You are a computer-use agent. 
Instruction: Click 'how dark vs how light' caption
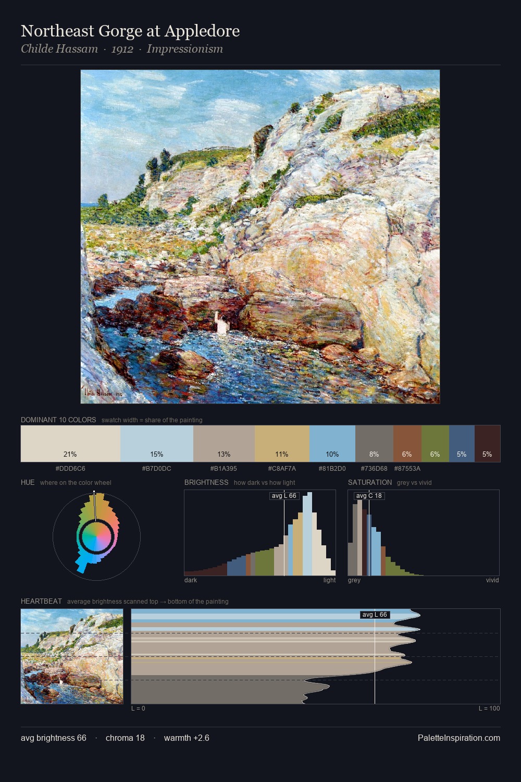[x=265, y=483]
